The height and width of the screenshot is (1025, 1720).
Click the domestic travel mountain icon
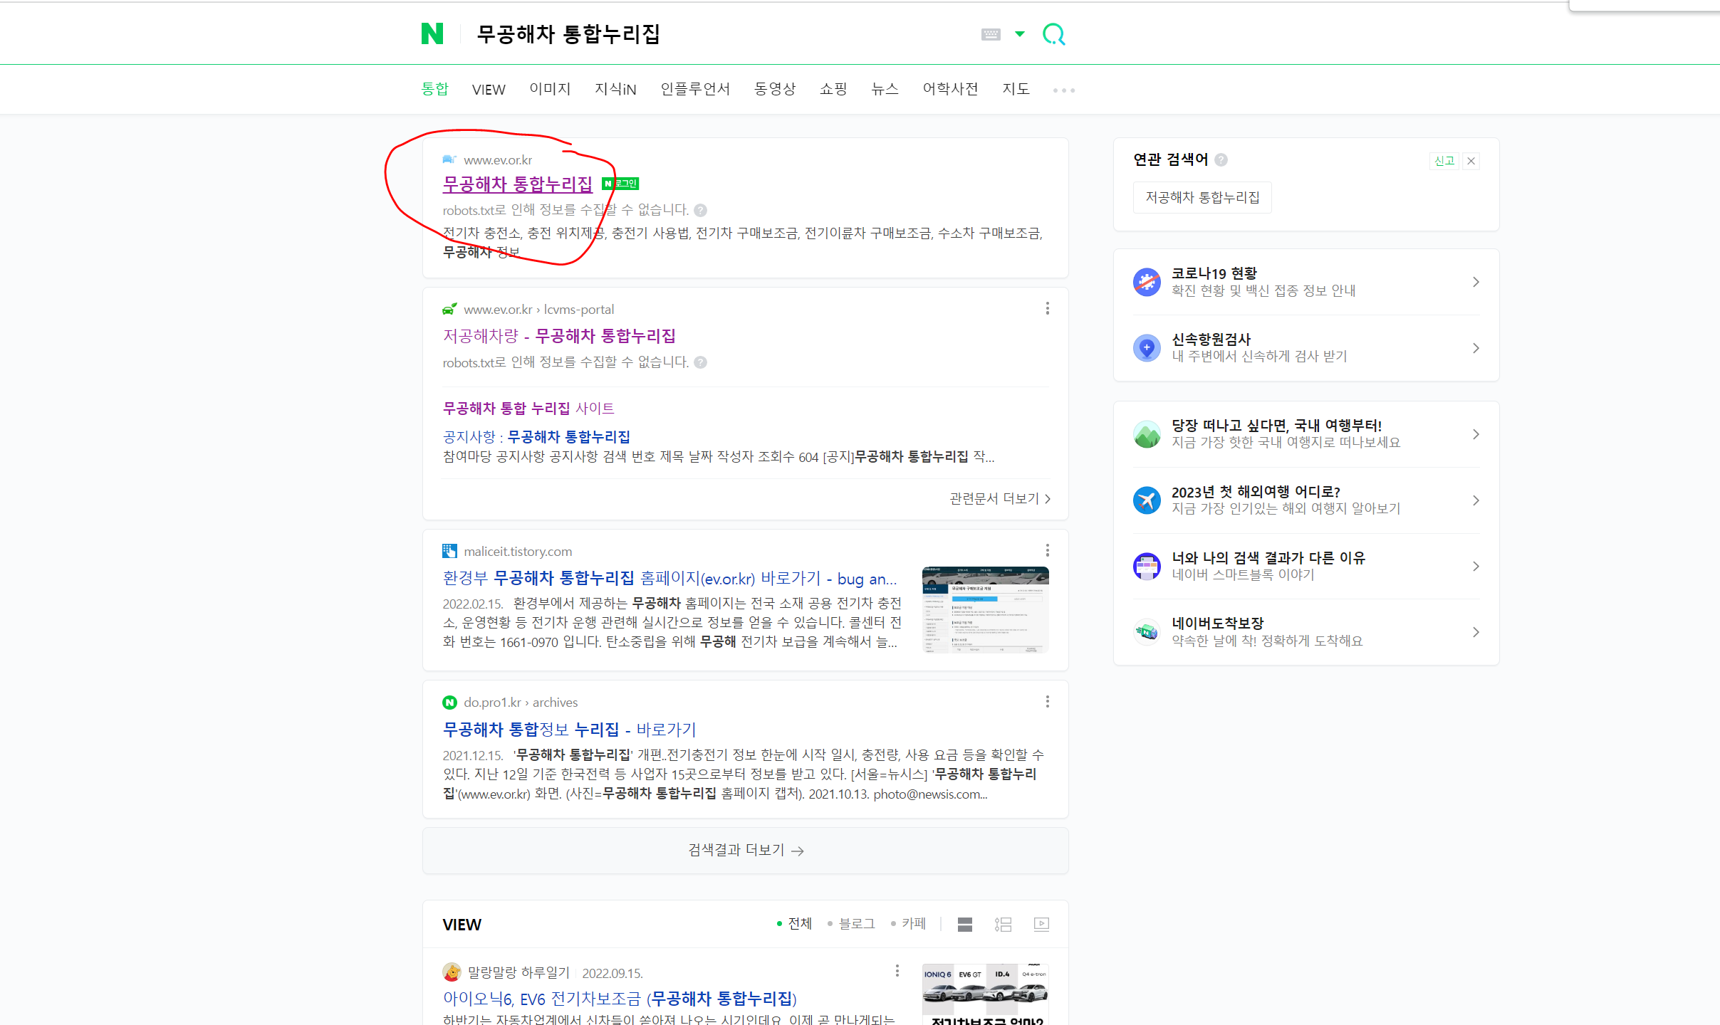click(1147, 434)
